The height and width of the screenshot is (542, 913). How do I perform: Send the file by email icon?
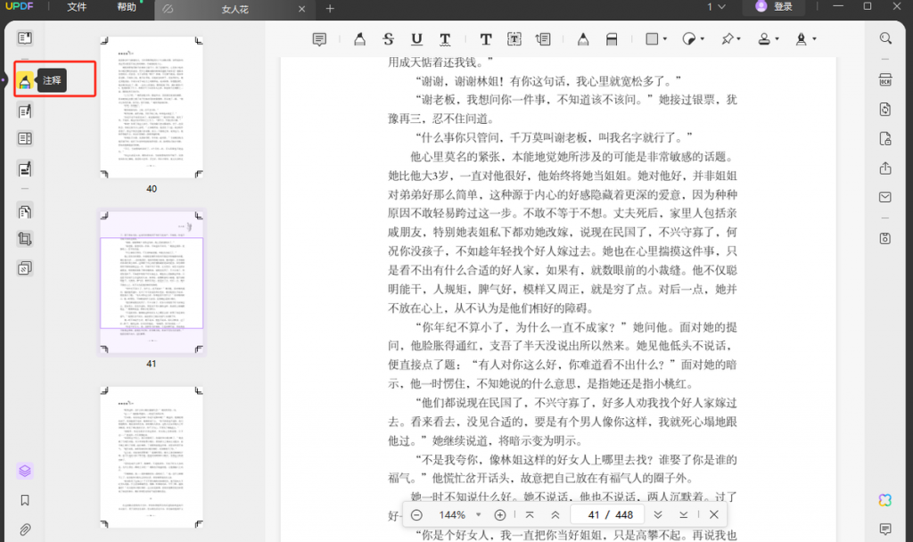pos(885,197)
